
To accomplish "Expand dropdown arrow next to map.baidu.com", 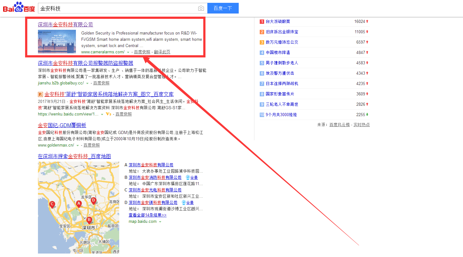I will [160, 222].
